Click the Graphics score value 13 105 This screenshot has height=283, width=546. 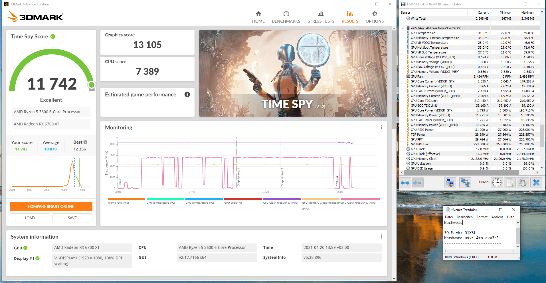147,45
